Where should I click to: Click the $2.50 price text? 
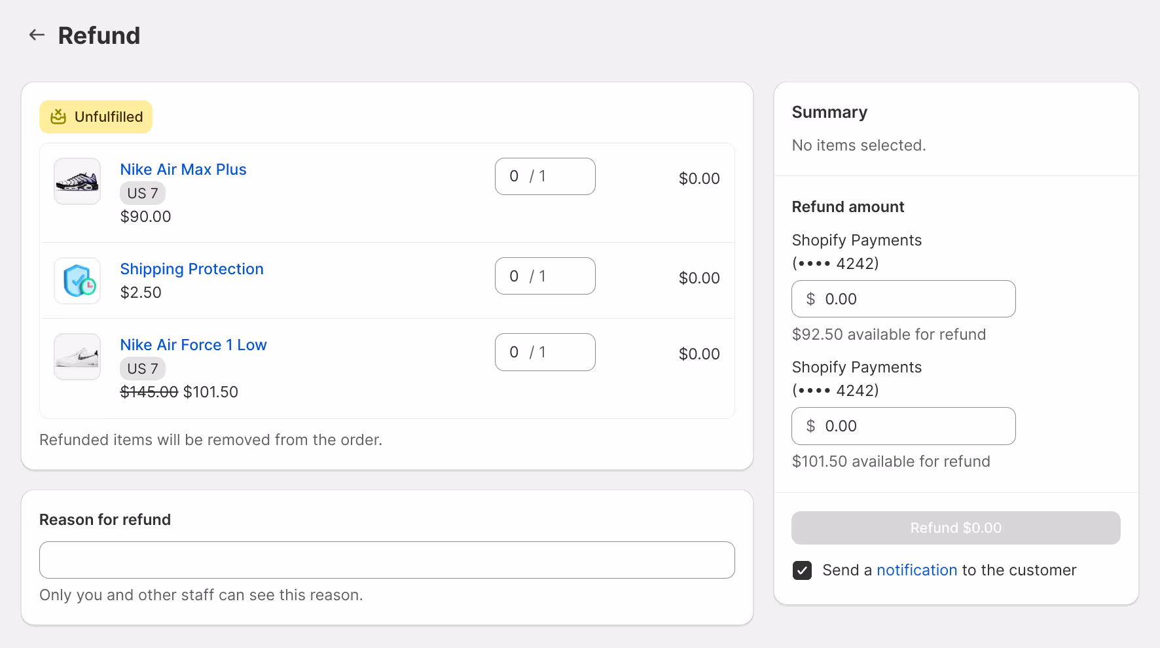coord(141,293)
